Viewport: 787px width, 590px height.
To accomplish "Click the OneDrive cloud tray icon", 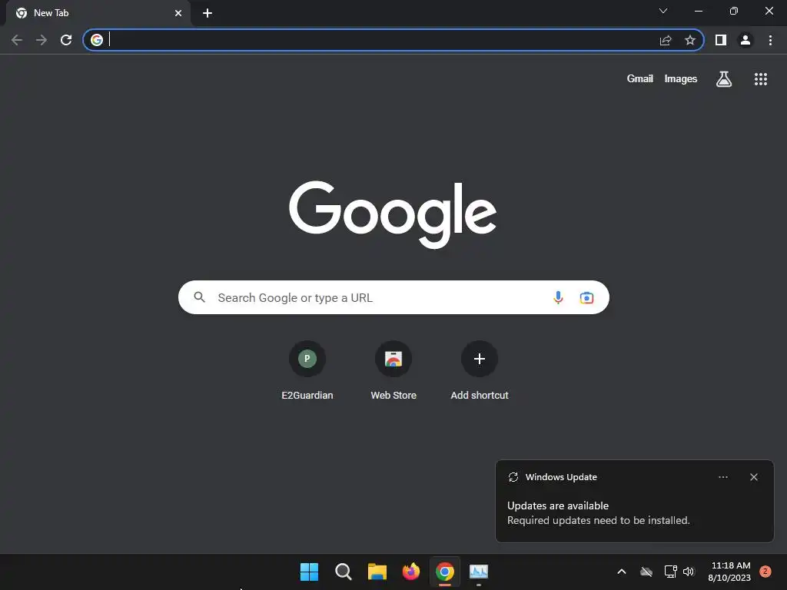I will [x=646, y=572].
